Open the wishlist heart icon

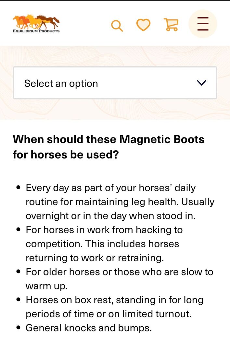click(x=143, y=25)
